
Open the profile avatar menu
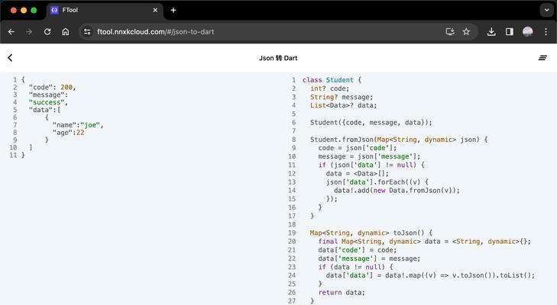pos(528,32)
